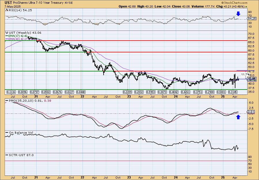Viewport: 259px width, 180px height.
Task: Click the 65.0 price axis label
Action: click(251, 42)
